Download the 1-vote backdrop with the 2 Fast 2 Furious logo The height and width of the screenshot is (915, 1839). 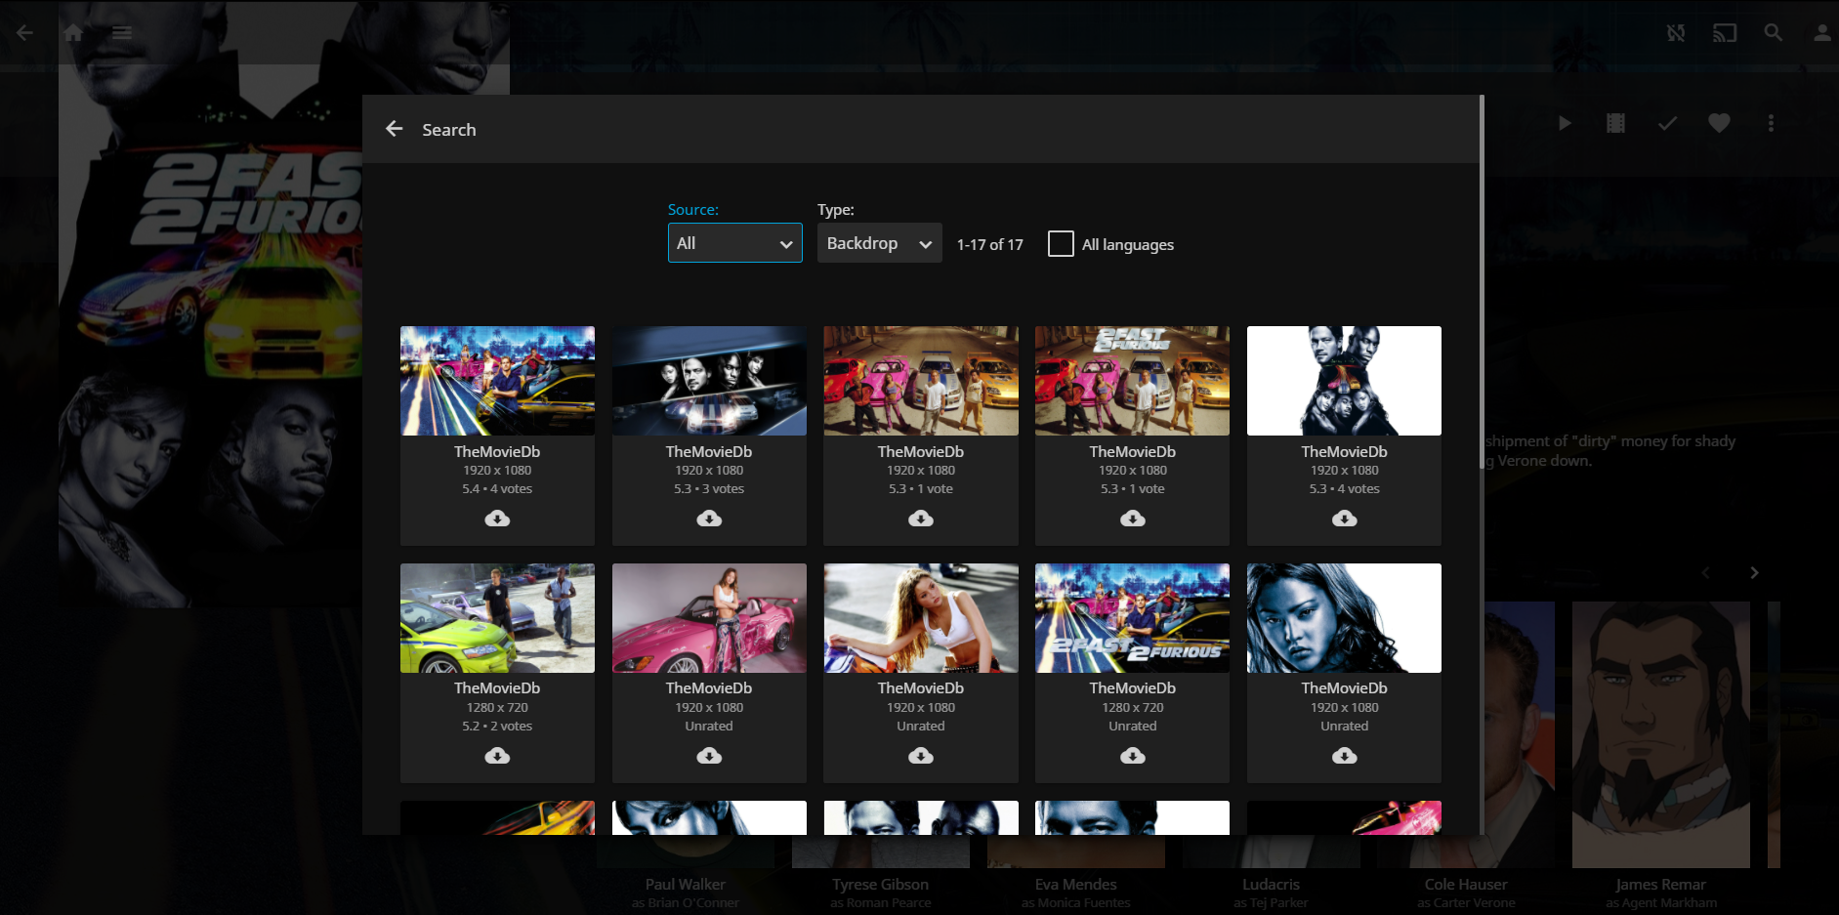pos(1133,519)
